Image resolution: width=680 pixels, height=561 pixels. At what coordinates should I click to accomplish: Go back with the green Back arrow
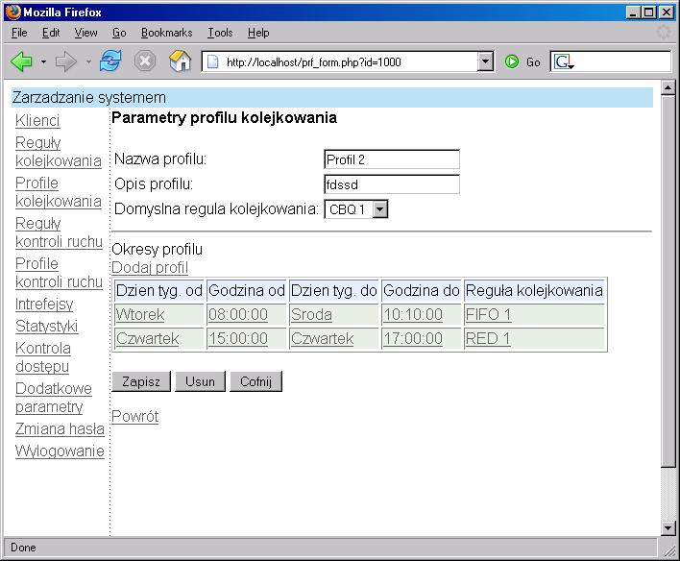coord(21,61)
